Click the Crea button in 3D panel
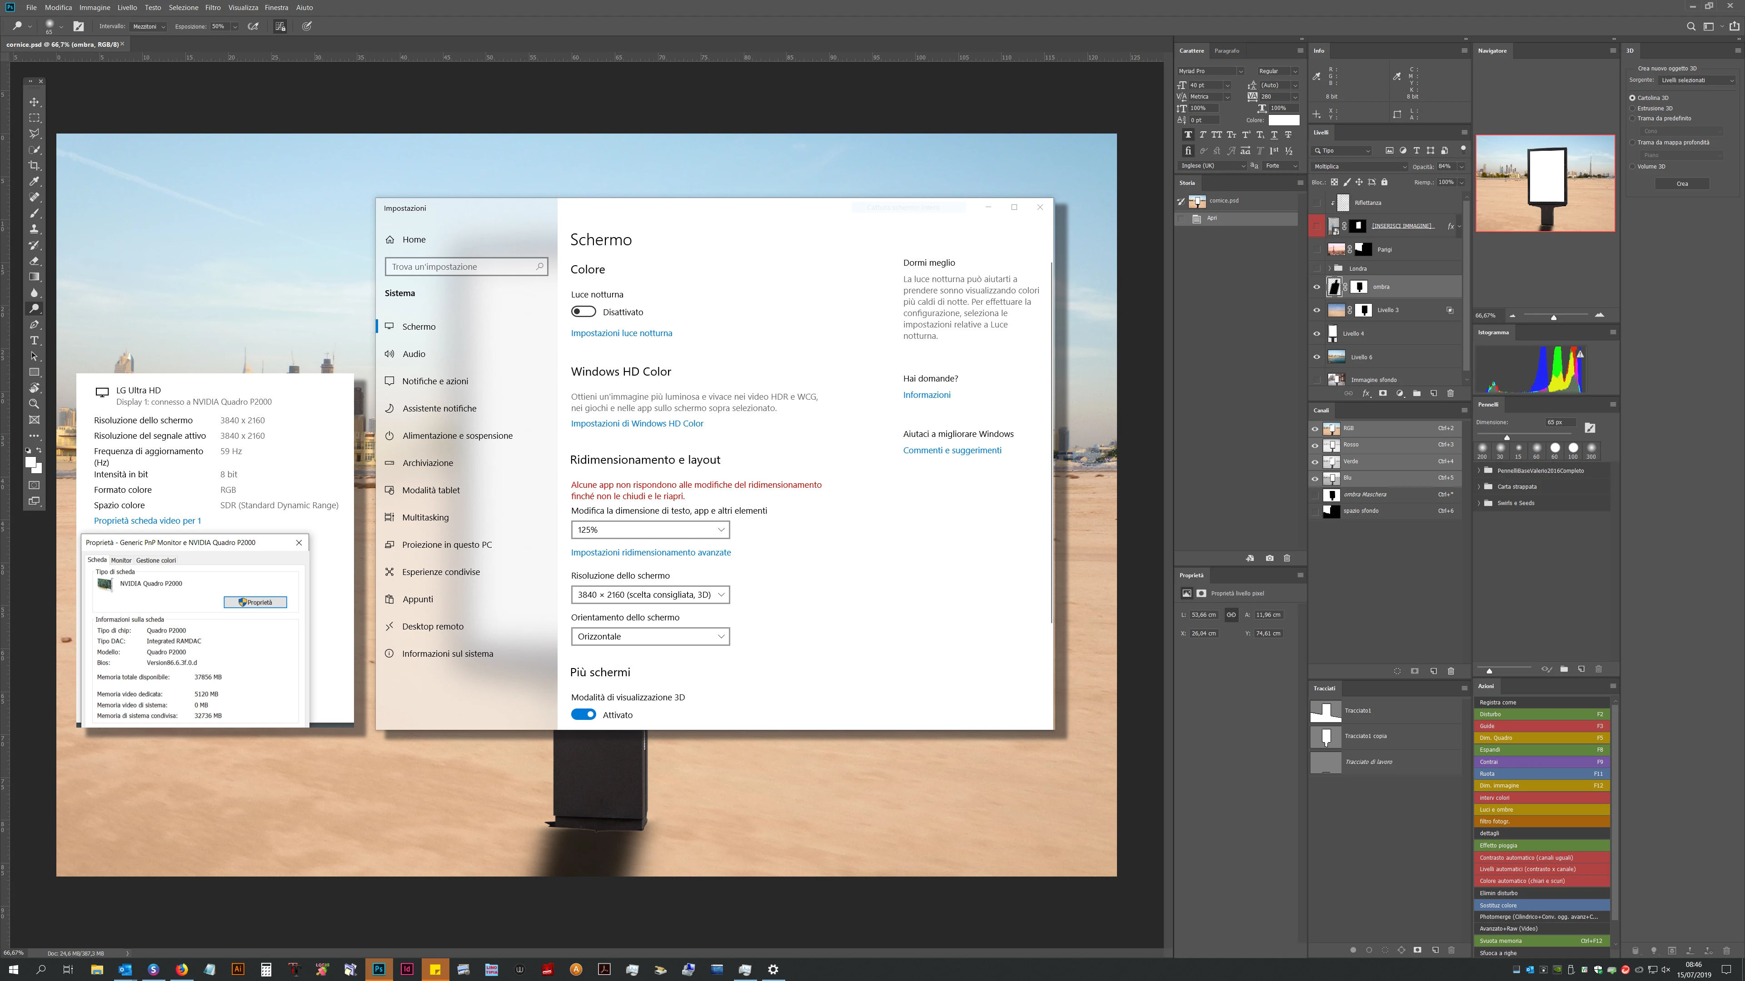The image size is (1745, 981). 1682,183
